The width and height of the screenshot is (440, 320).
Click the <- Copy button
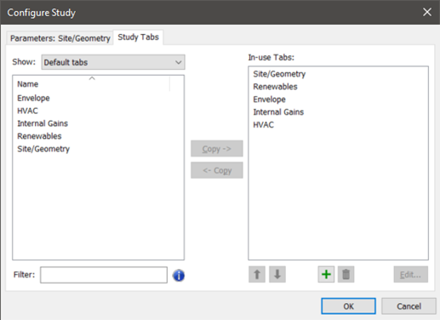(217, 170)
